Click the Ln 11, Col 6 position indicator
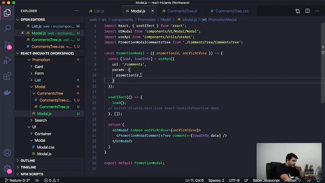325x183 pixels. pos(194,180)
